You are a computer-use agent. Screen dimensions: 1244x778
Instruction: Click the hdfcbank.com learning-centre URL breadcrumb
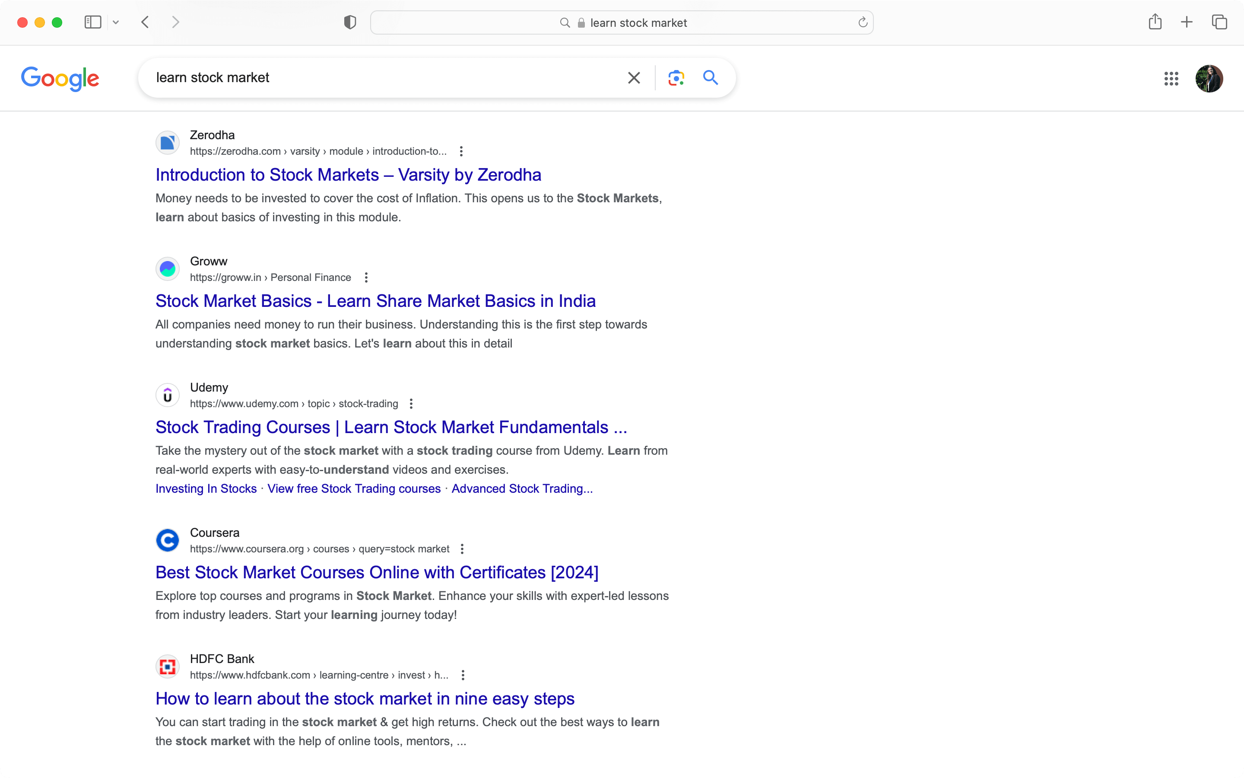[x=319, y=675]
